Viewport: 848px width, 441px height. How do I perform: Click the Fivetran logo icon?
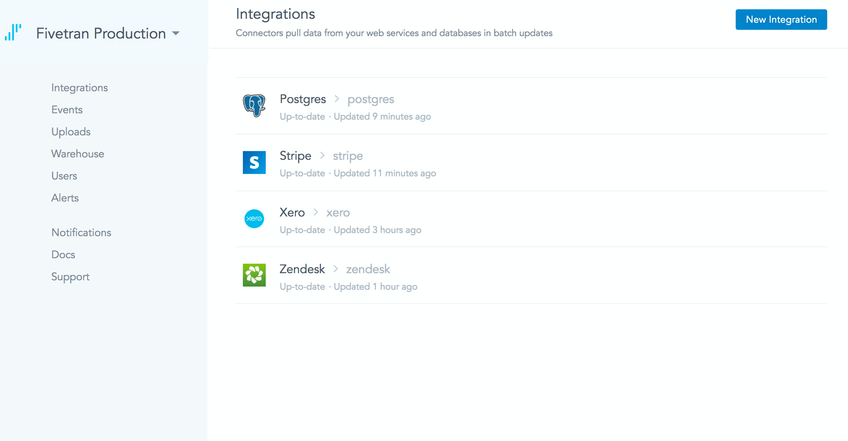[13, 32]
